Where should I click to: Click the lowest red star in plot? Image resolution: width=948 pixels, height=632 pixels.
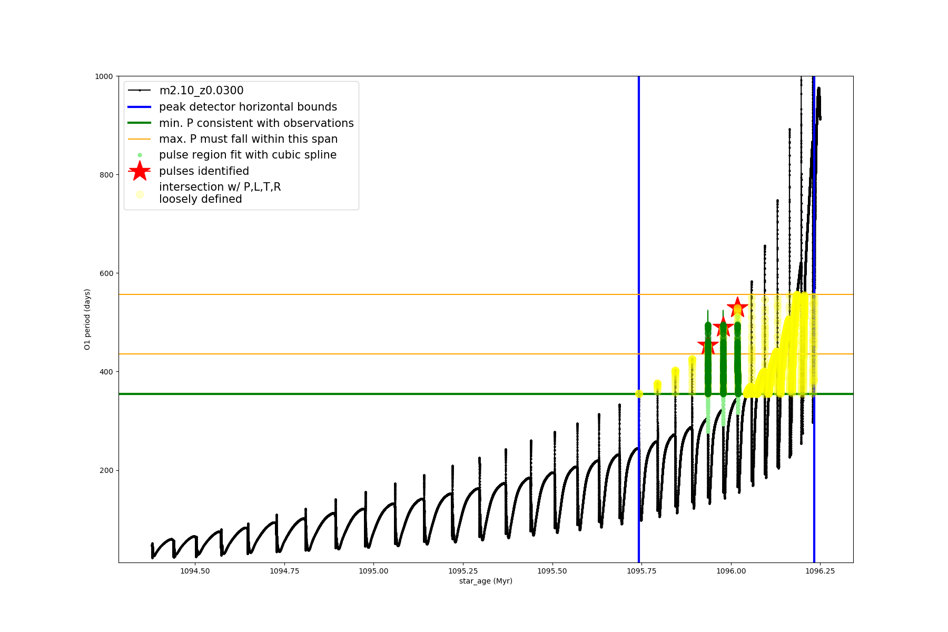[708, 346]
